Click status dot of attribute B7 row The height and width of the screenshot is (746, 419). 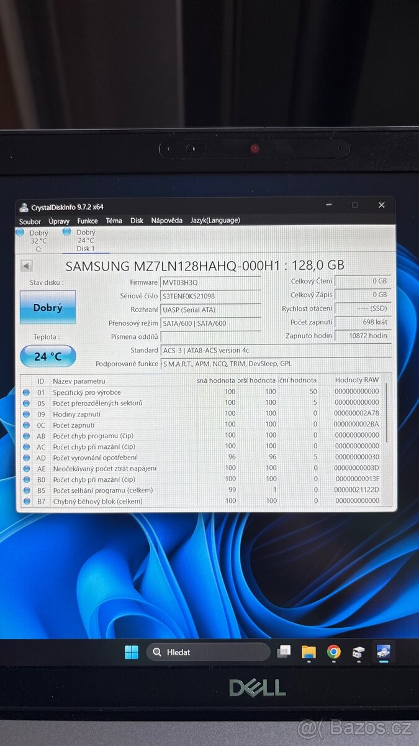pyautogui.click(x=26, y=501)
